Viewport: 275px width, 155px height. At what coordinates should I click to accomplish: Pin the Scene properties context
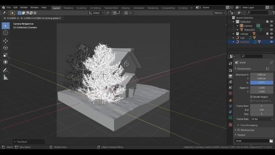pyautogui.click(x=271, y=62)
